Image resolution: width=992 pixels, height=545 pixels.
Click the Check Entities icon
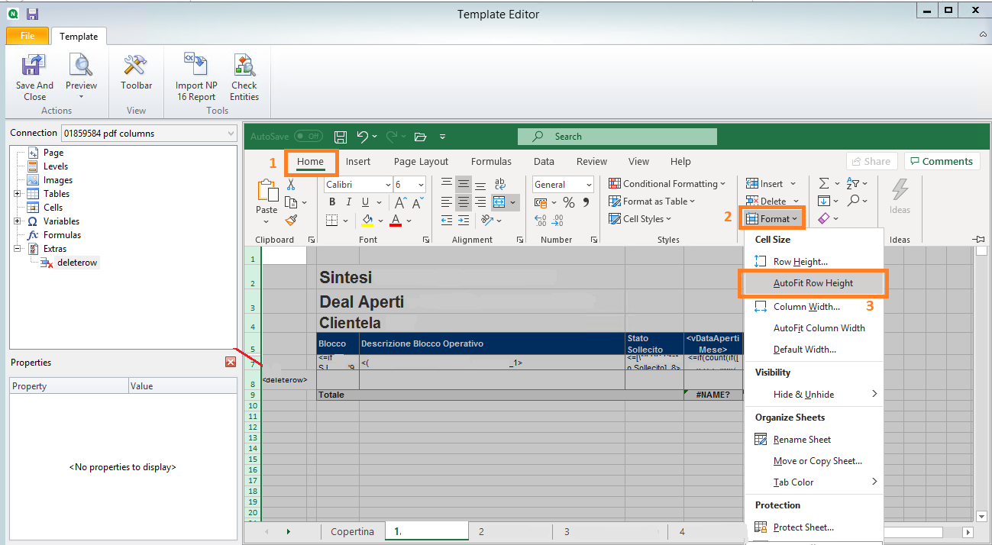pos(244,67)
